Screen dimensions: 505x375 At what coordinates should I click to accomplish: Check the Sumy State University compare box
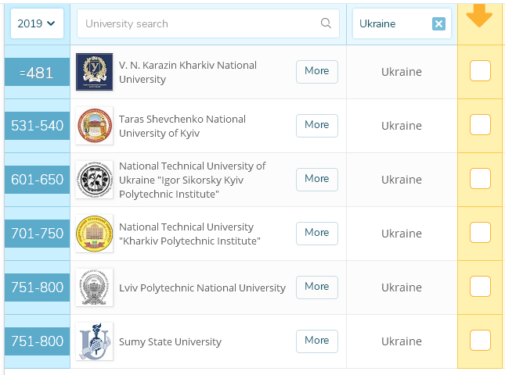[480, 341]
